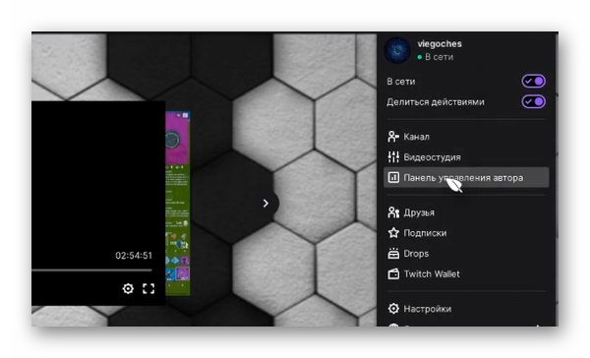Click the Настройки gear icon in menu
This screenshot has height=358, width=590.
tap(393, 309)
